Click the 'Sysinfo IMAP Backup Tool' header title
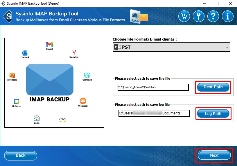 47,14
